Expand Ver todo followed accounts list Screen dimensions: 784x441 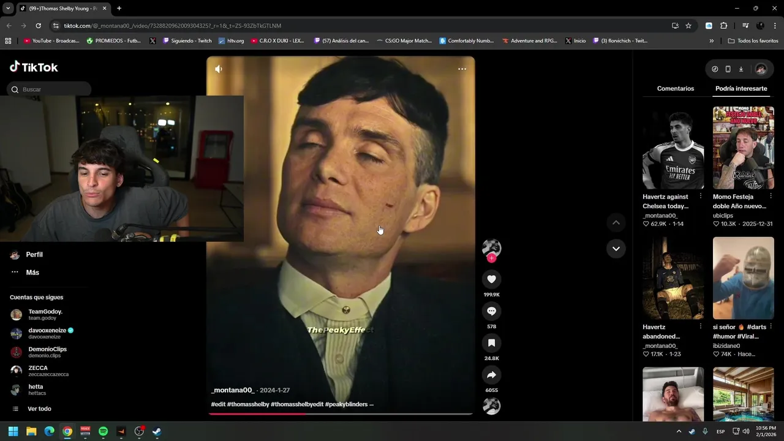tap(39, 409)
